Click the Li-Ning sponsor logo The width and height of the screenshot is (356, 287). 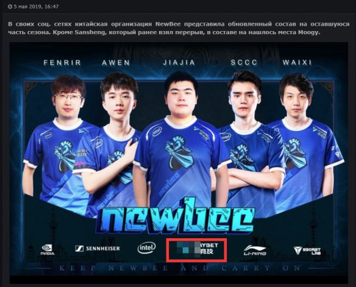255,250
